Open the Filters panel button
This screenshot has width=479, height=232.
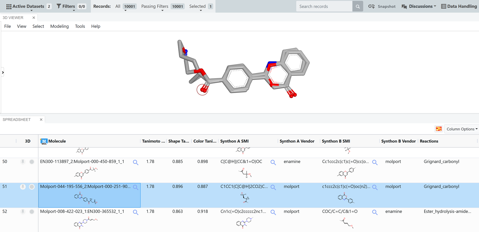pos(66,6)
